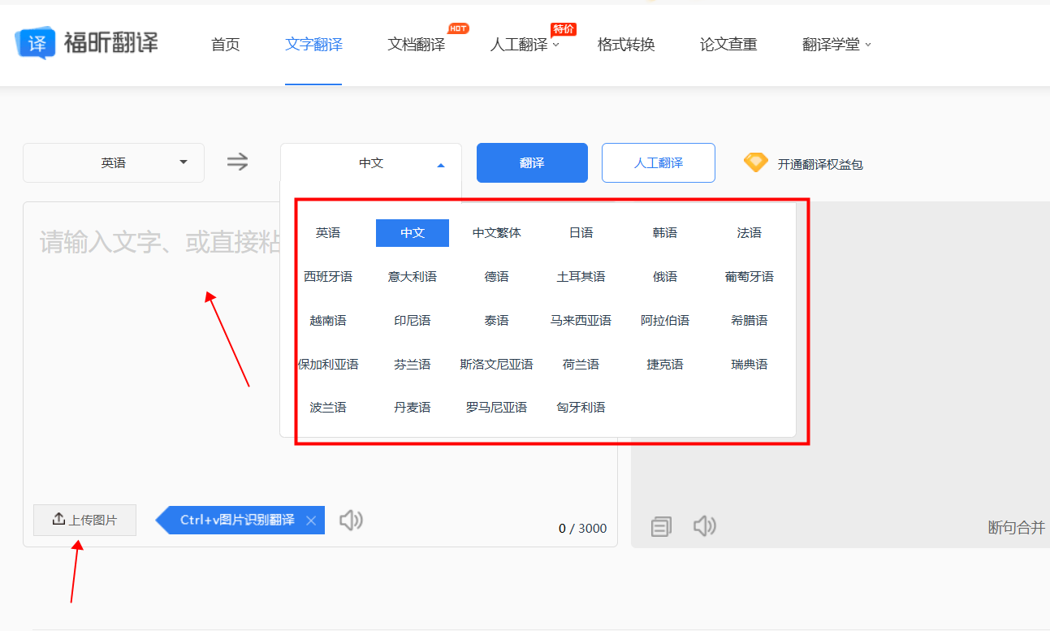Select 斯洛文尼亚语 language
The image size is (1050, 631).
tap(497, 365)
